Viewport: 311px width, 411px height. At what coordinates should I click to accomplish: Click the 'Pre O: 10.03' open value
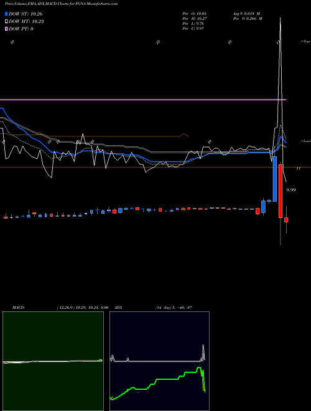pos(193,13)
